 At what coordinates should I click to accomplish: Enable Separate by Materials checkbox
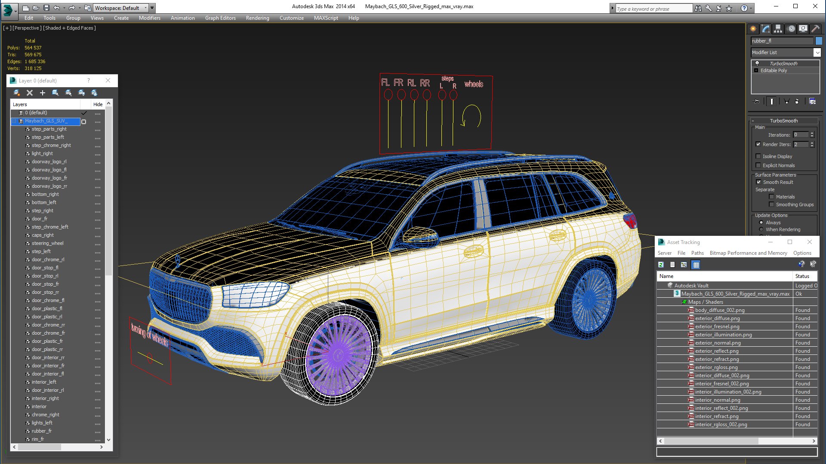(771, 197)
